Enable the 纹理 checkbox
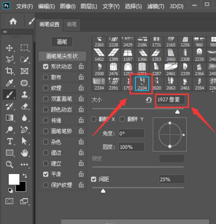The image size is (216, 224). [x=46, y=88]
